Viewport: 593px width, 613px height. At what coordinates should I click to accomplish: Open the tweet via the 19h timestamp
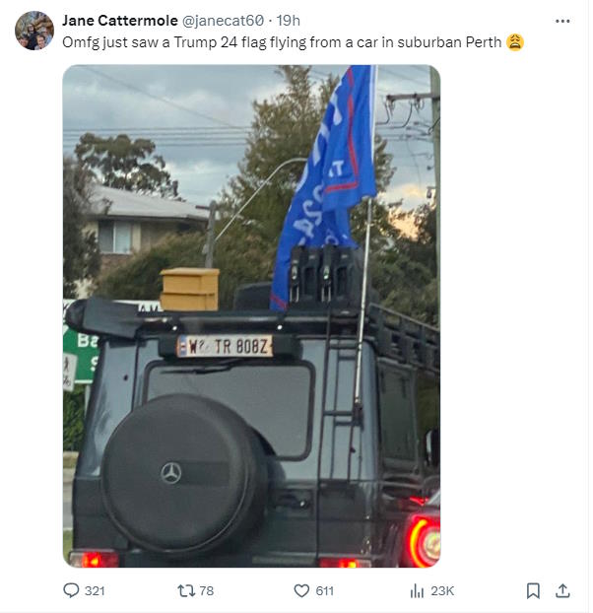289,21
